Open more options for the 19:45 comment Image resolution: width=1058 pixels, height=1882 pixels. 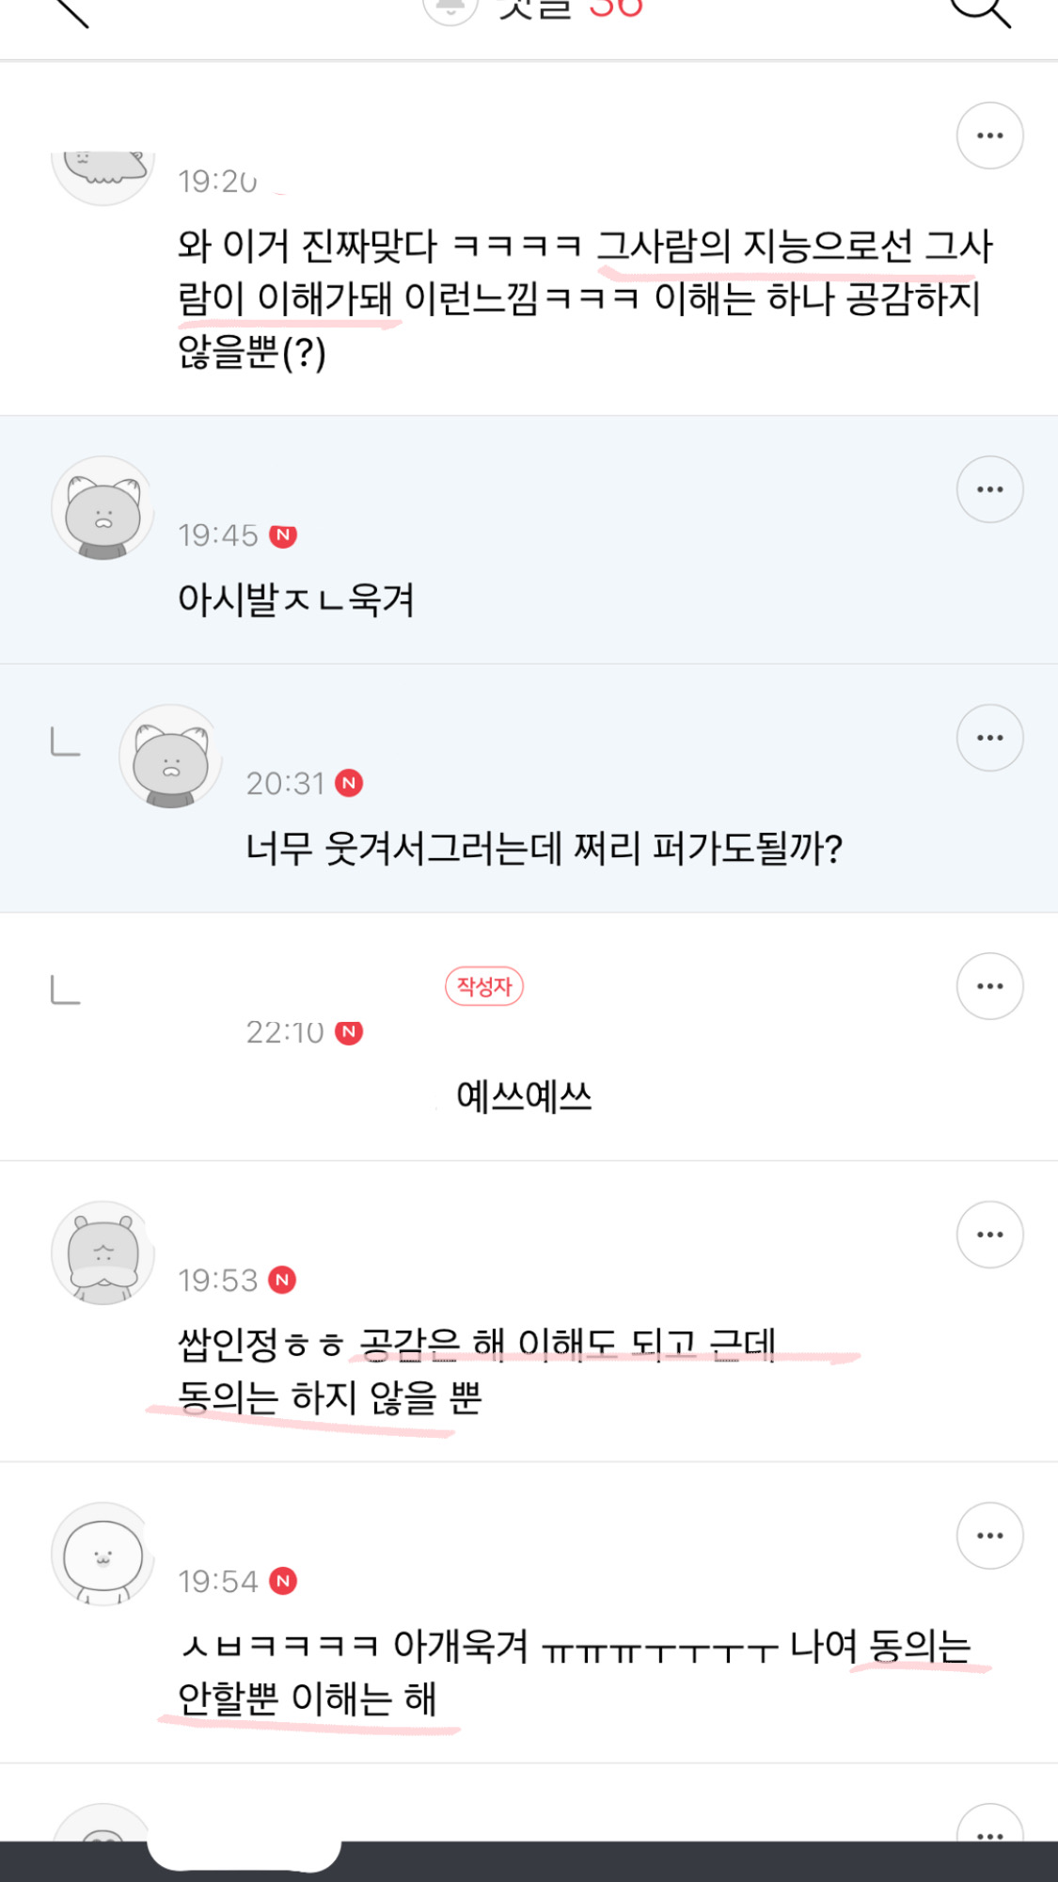click(989, 489)
